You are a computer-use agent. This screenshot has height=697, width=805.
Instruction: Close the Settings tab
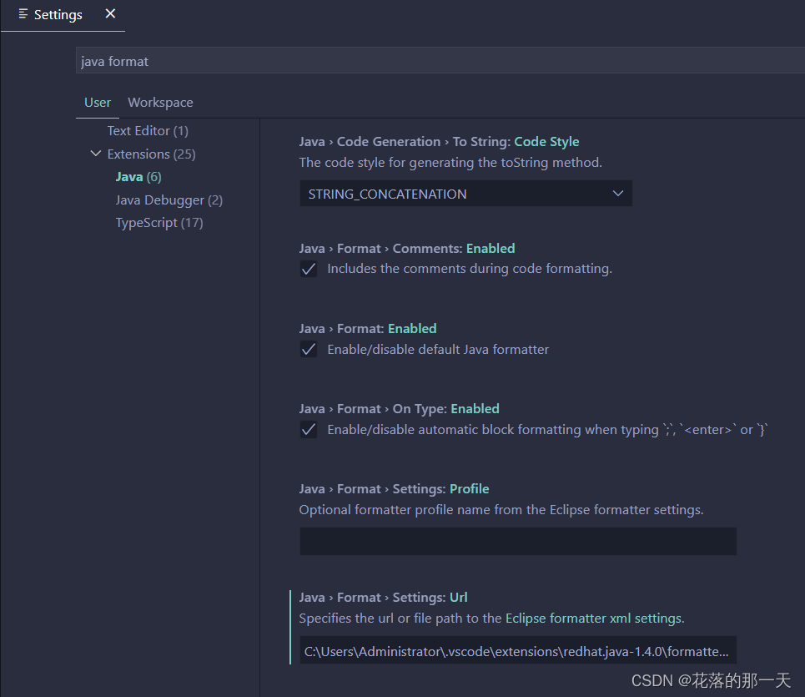coord(110,14)
